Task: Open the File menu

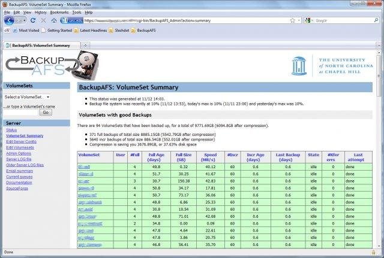Action: coord(7,12)
